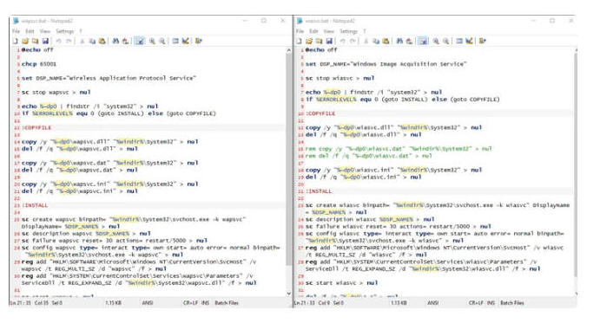Image resolution: width=600 pixels, height=323 pixels.
Task: Open the Edit menu in wapsvc.bat window
Action: (x=30, y=31)
